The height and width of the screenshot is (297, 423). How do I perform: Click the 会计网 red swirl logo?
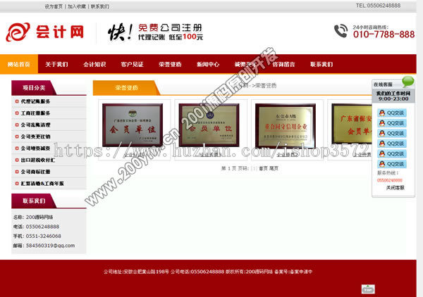[18, 32]
